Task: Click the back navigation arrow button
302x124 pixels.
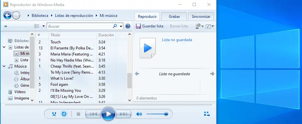Action: tap(7, 16)
